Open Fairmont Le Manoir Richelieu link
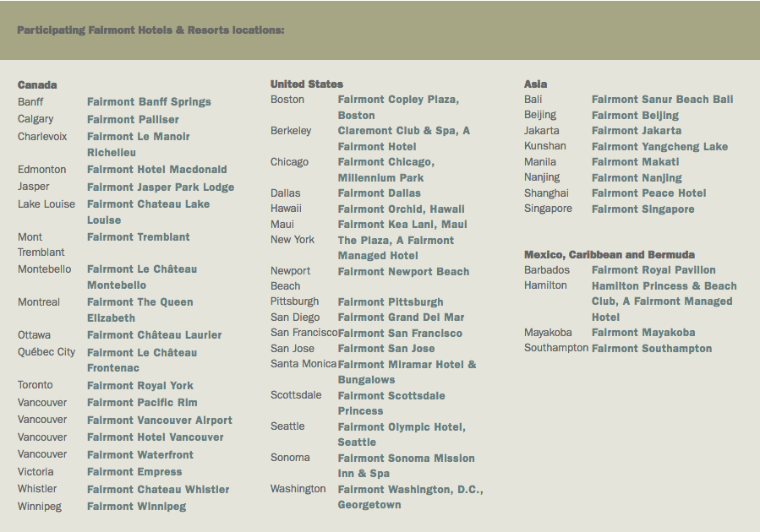Viewport: 760px width, 532px height. point(138,144)
